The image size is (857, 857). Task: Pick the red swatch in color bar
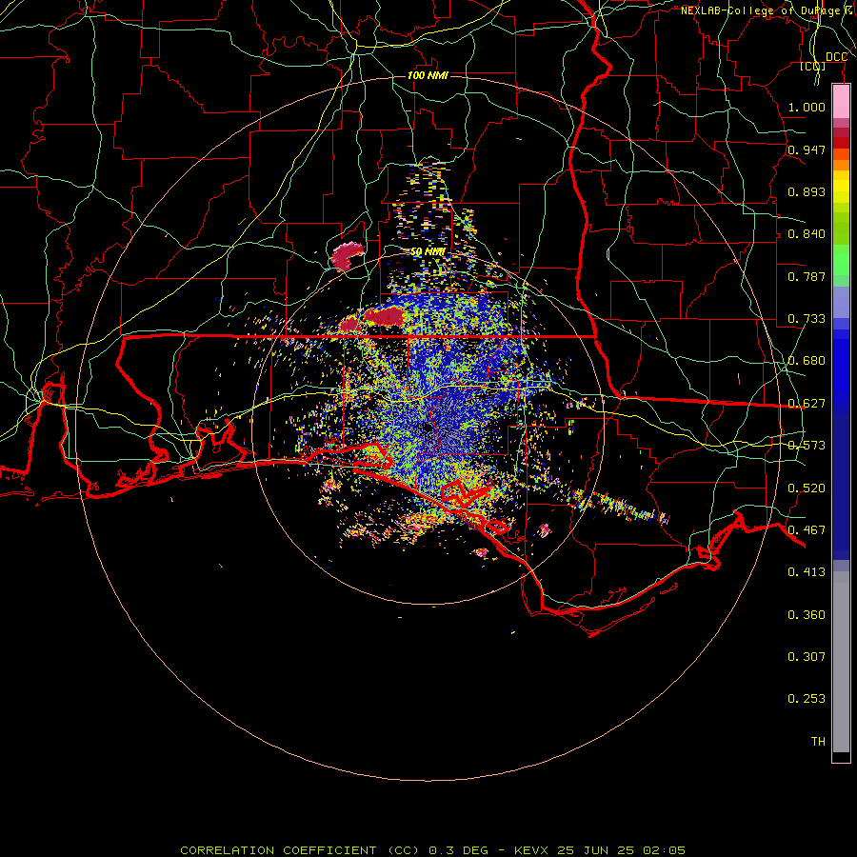click(841, 143)
